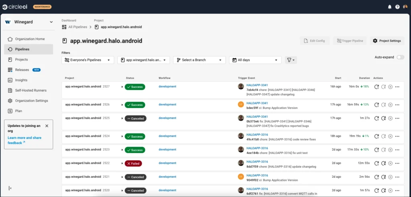The height and width of the screenshot is (197, 411).
Task: Open Everyone's Pipelines filter dropdown
Action: click(88, 60)
